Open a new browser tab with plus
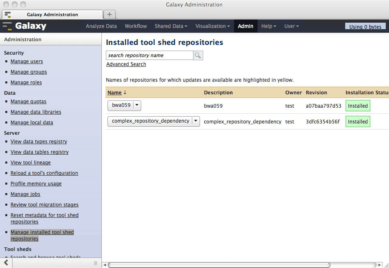The width and height of the screenshot is (389, 268). [x=109, y=14]
